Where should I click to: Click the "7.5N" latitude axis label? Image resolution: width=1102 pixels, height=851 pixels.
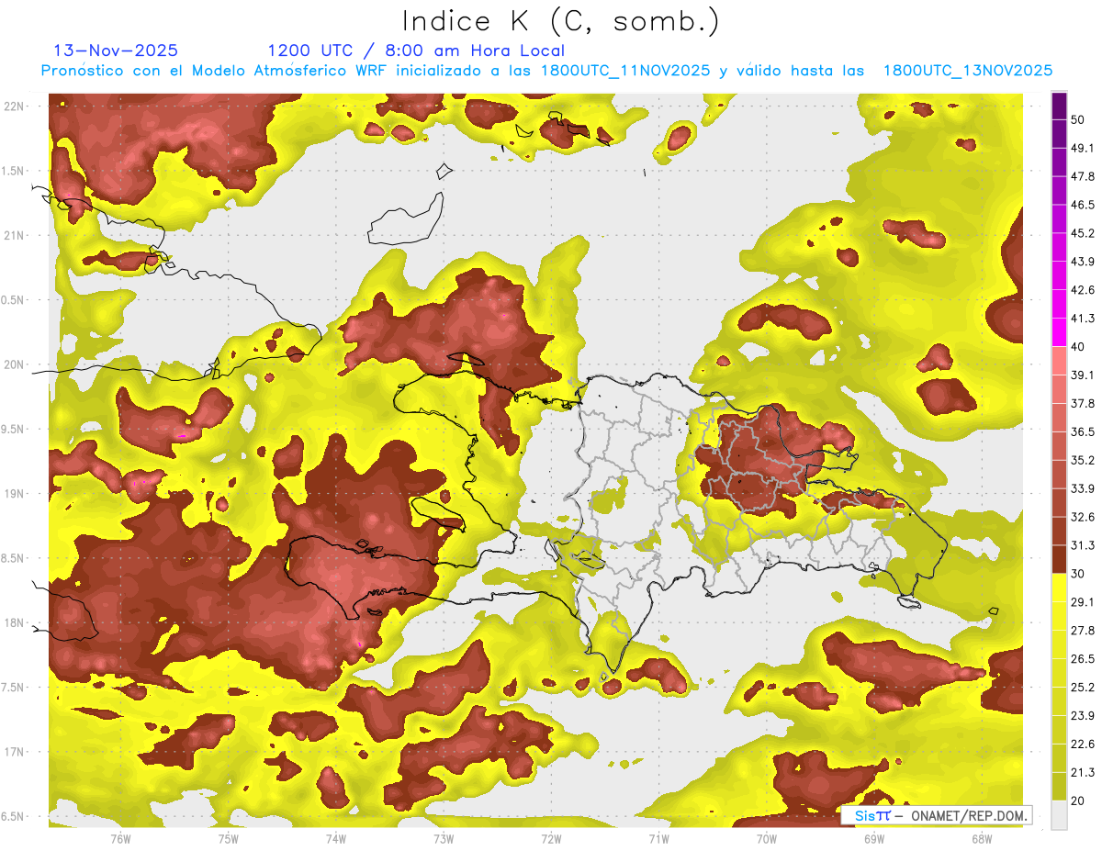(x=13, y=688)
